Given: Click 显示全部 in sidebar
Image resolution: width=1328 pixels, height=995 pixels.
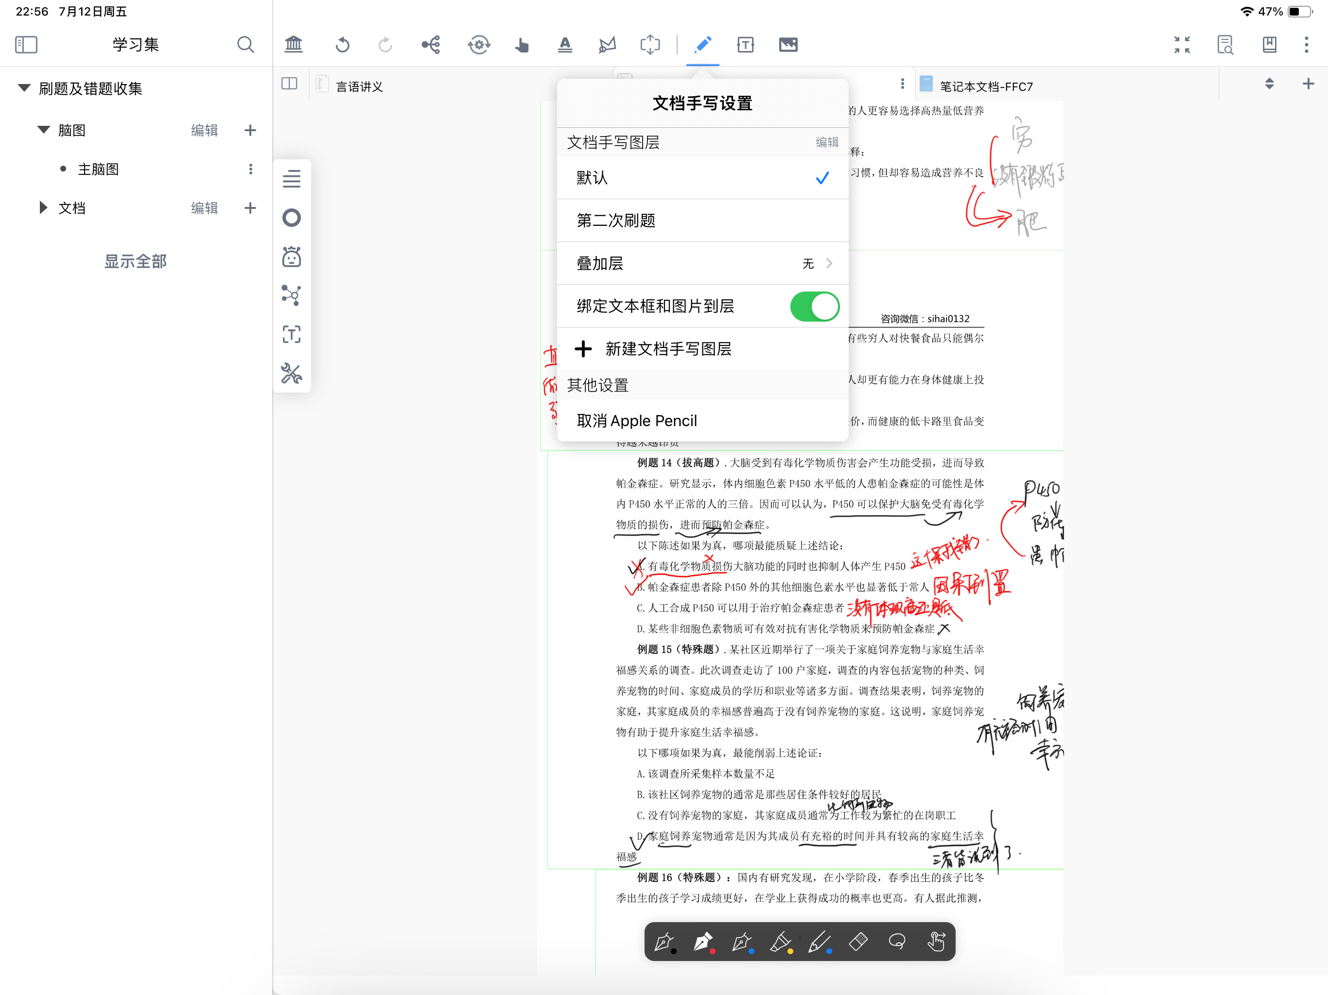Looking at the screenshot, I should tap(136, 262).
